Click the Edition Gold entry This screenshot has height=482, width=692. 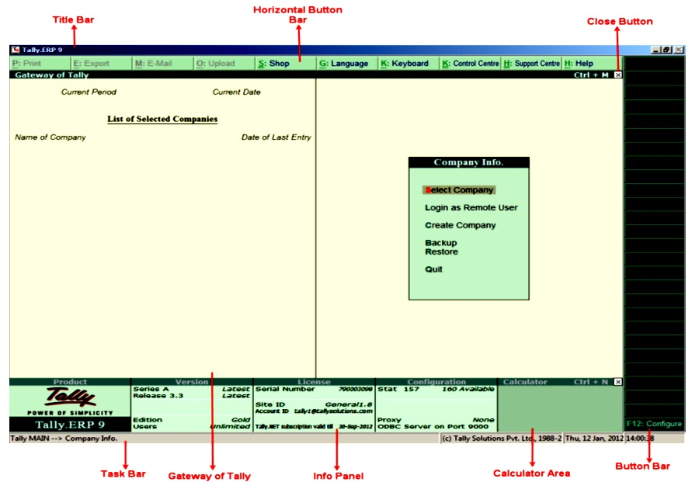(x=191, y=420)
